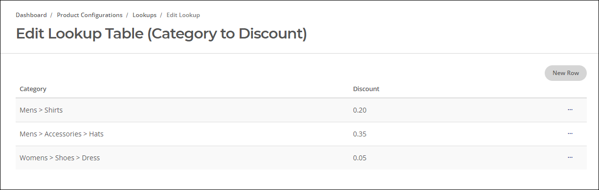Screen dimensions: 599x190
Task: Click the Edit Lookup Table page heading
Action: pos(161,34)
